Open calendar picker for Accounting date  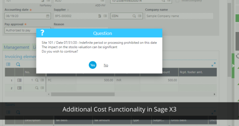[48, 16]
